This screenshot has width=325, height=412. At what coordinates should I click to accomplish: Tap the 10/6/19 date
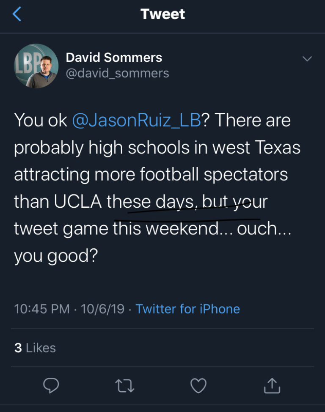tap(102, 309)
